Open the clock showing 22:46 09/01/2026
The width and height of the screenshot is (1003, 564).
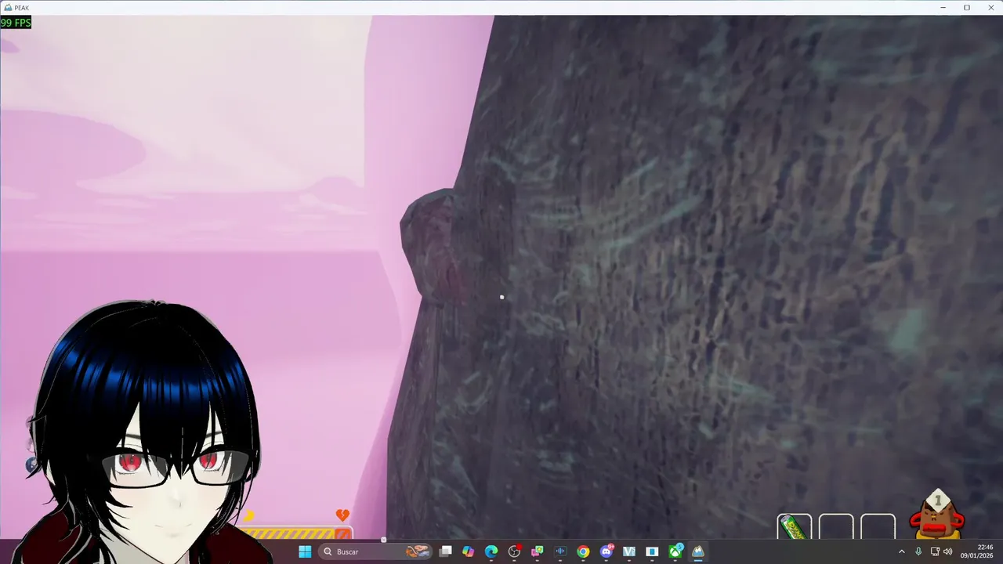[977, 551]
